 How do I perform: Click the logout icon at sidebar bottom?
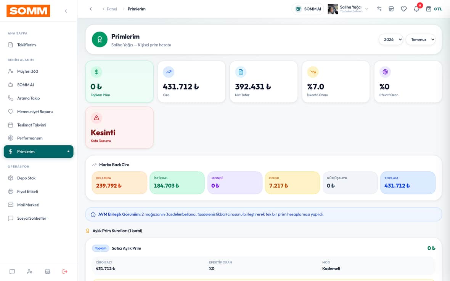pyautogui.click(x=65, y=271)
